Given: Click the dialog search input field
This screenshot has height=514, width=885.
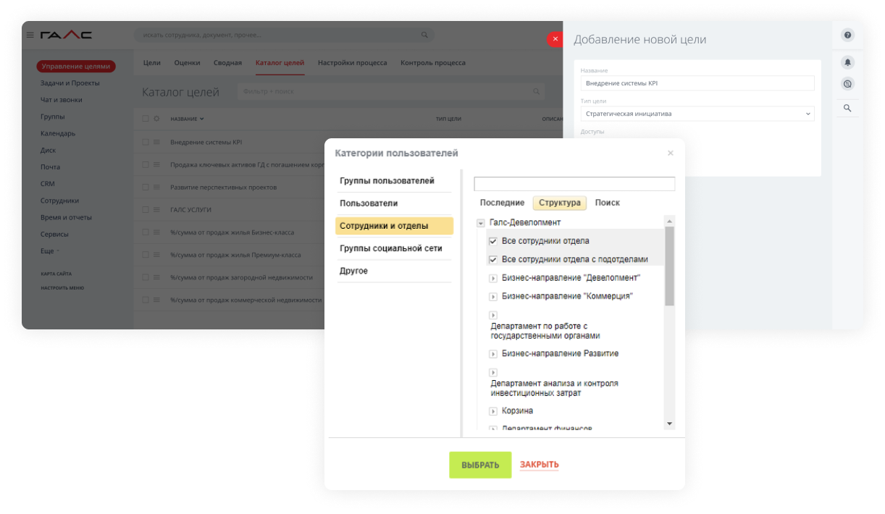Looking at the screenshot, I should [x=574, y=184].
